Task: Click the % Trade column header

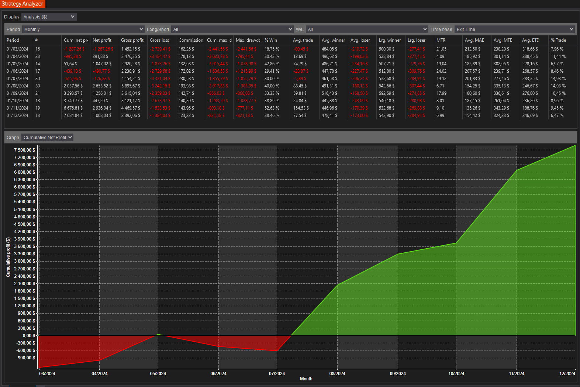Action: click(563, 40)
